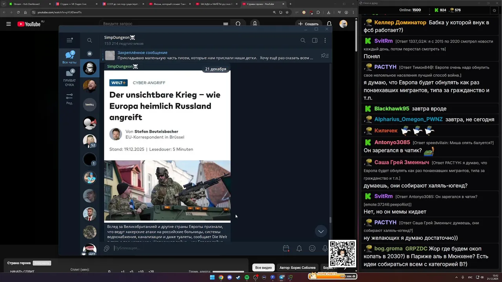The image size is (502, 282).
Task: Select Автор: Борис Соболев chip
Action: point(298,268)
